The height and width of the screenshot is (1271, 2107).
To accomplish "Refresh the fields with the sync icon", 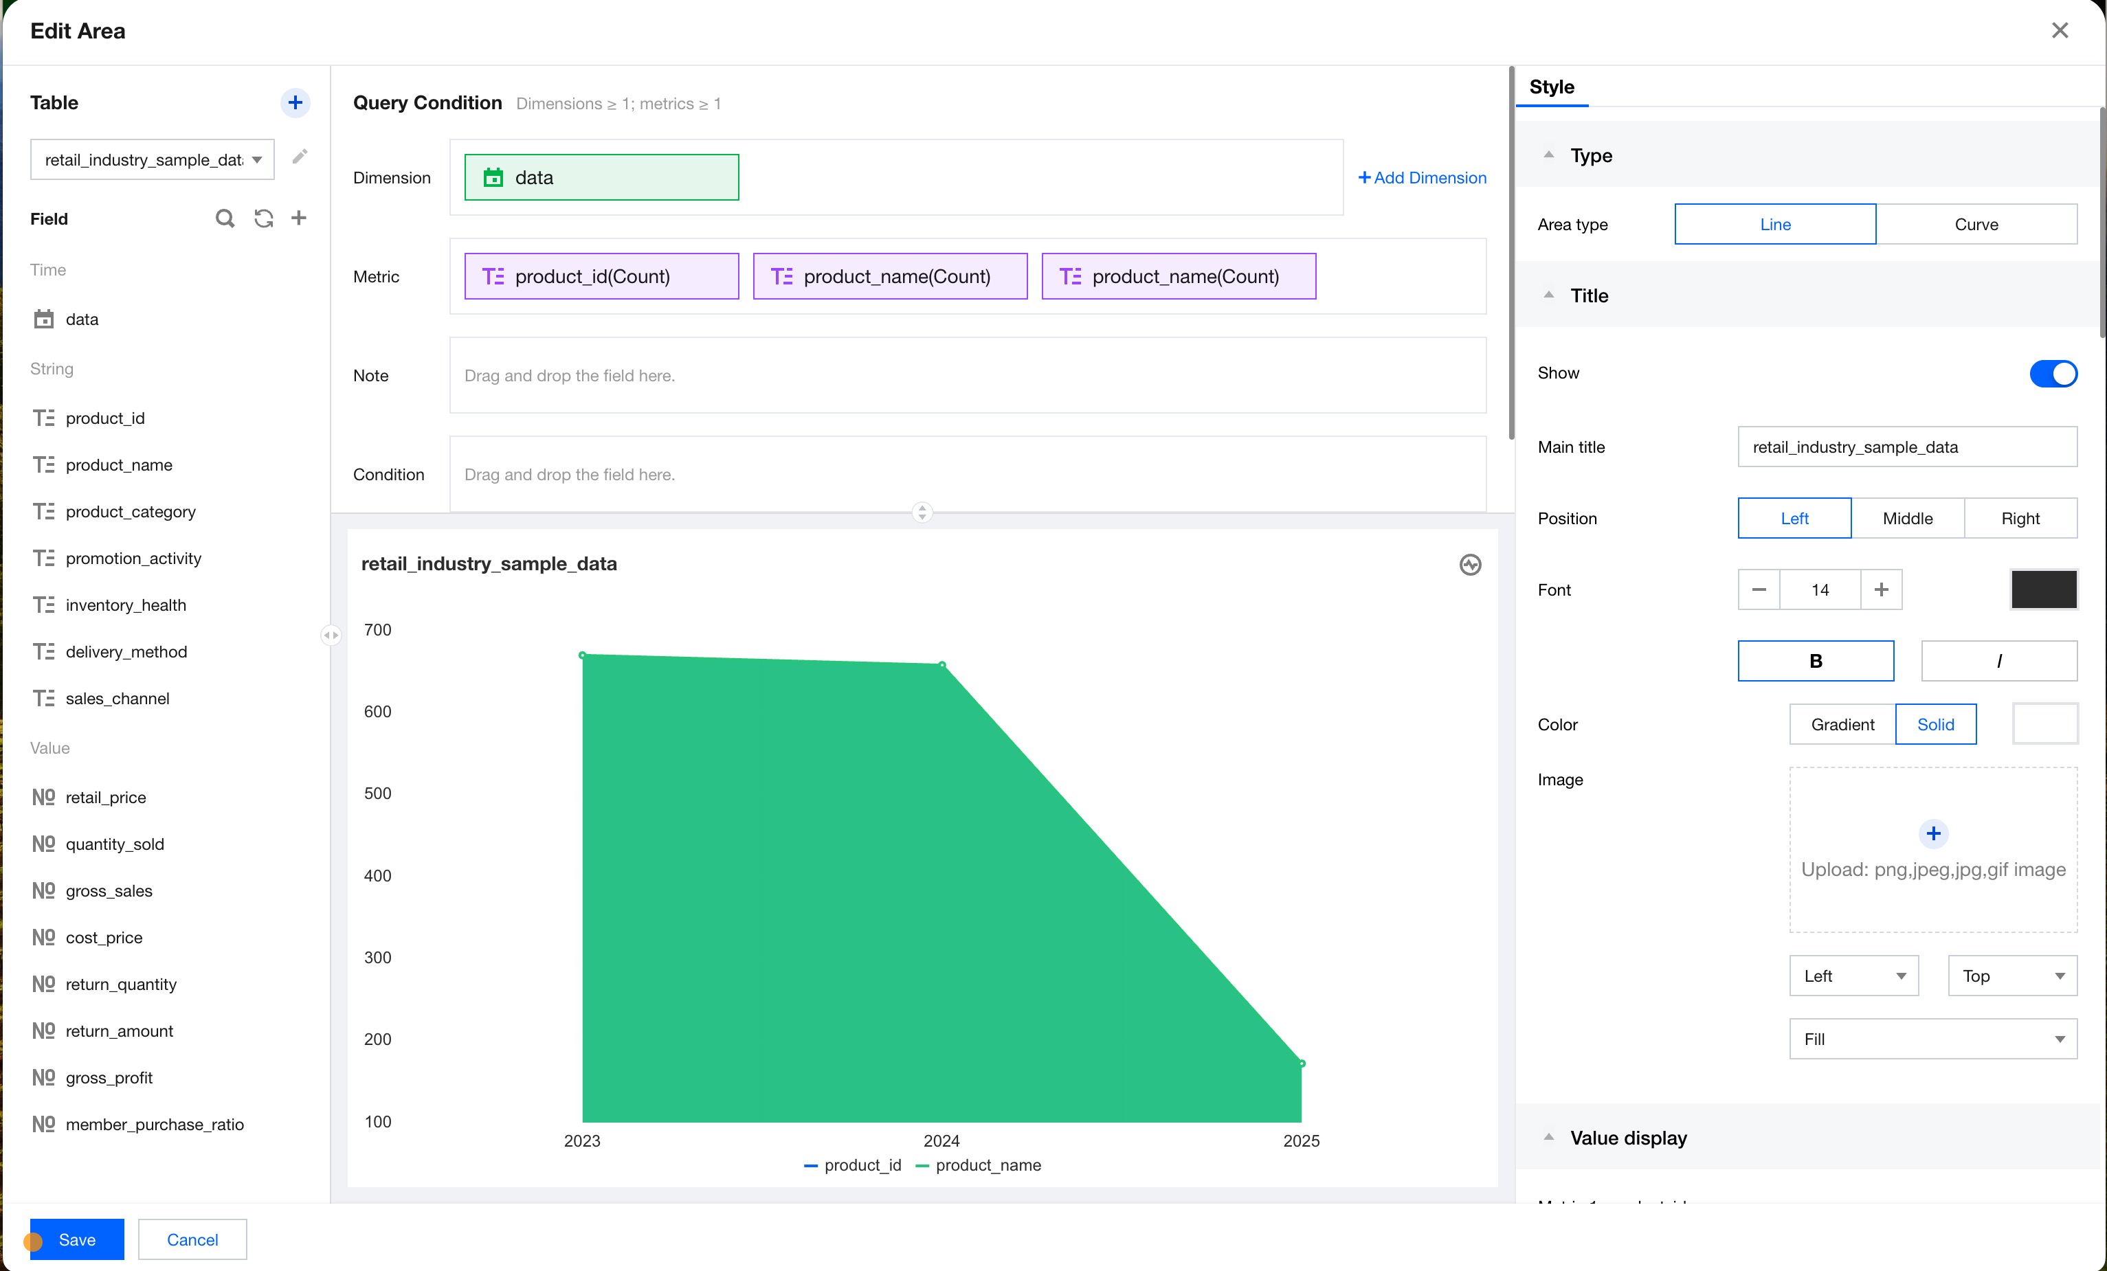I will (263, 218).
